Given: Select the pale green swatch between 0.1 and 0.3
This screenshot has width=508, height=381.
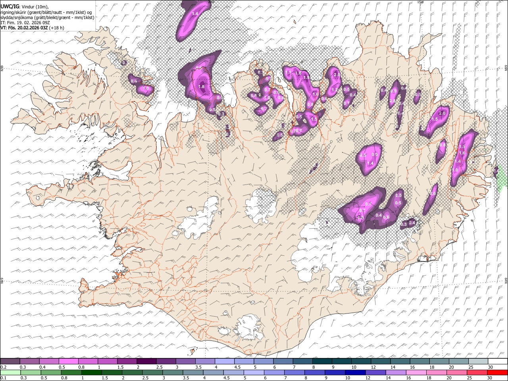Looking at the screenshot, I should coord(10,372).
